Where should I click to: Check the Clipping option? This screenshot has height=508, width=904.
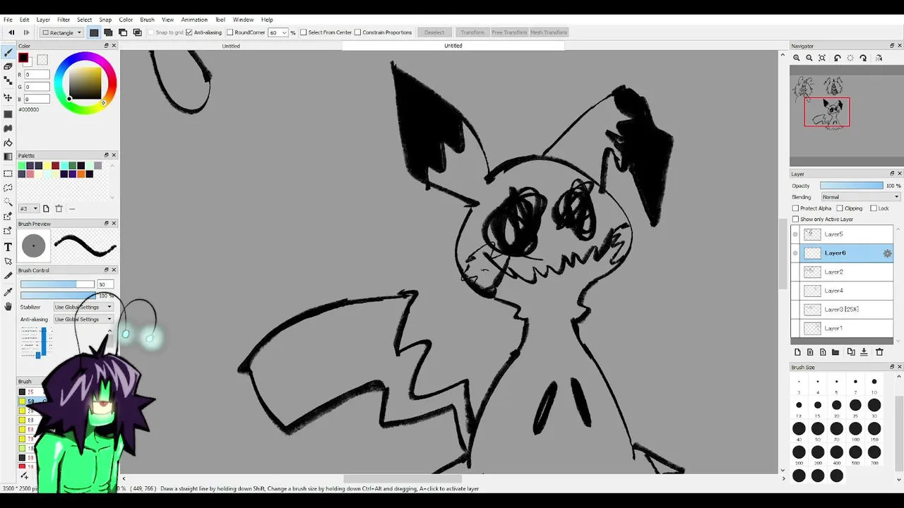pos(840,209)
